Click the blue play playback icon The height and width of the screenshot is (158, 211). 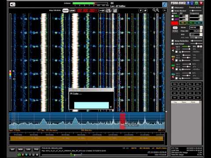click(26, 155)
